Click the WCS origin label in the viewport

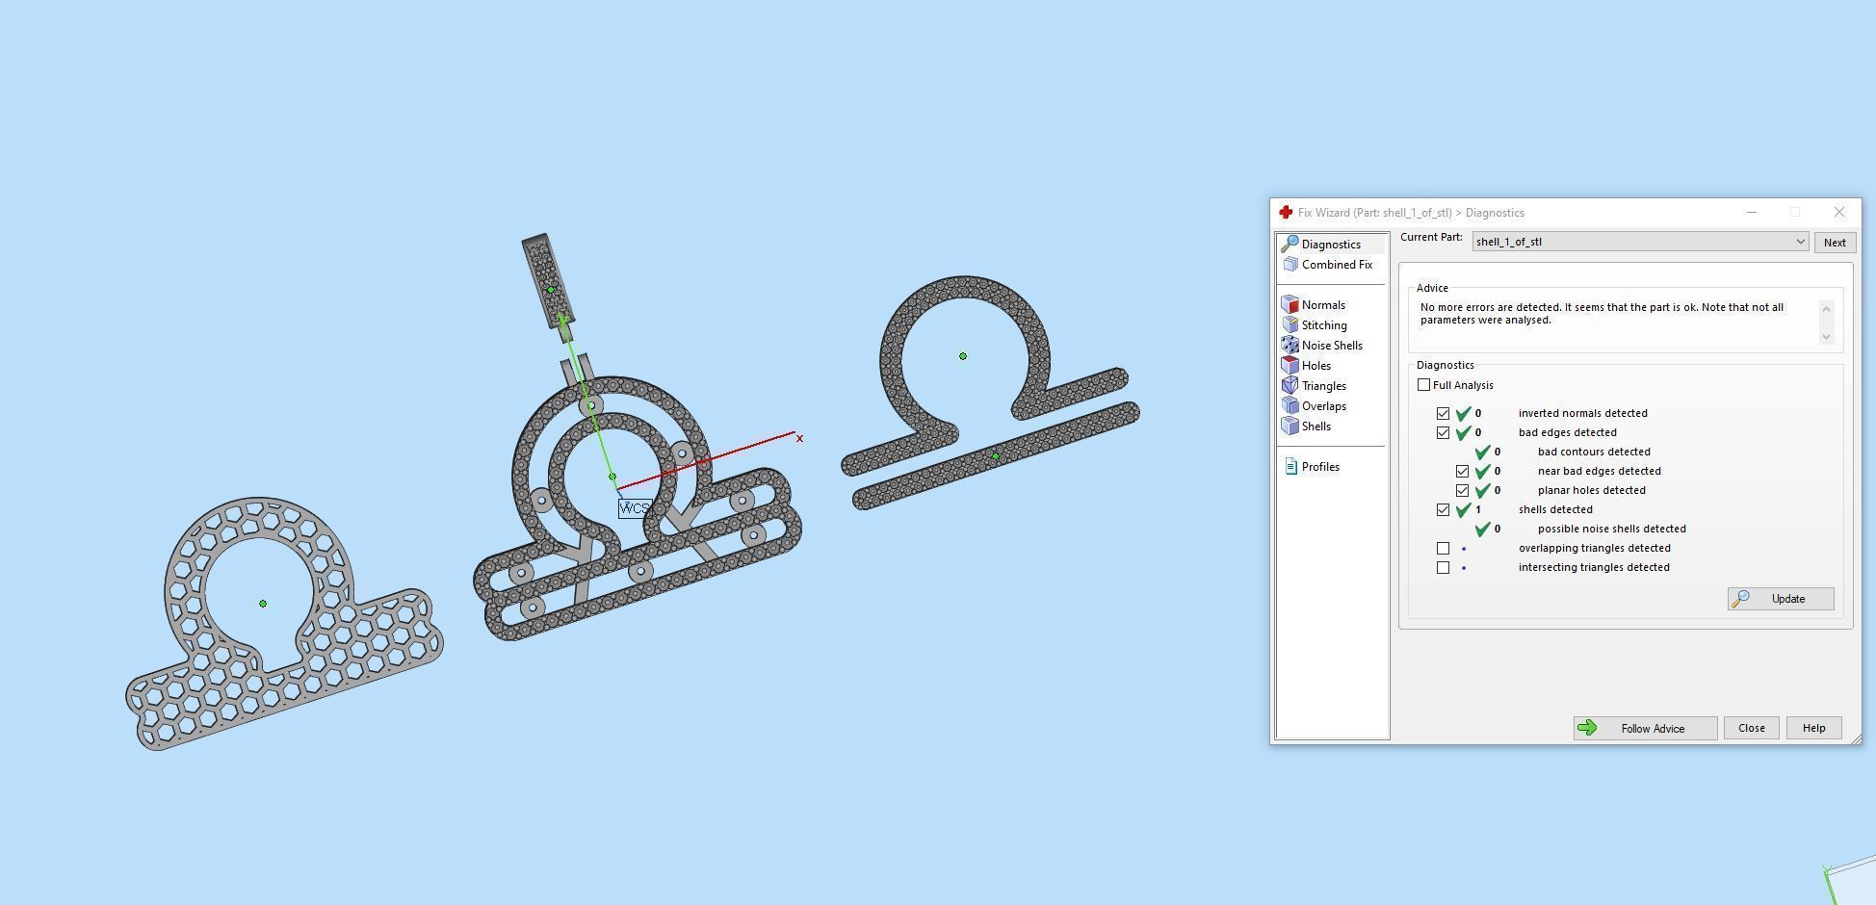pyautogui.click(x=635, y=508)
